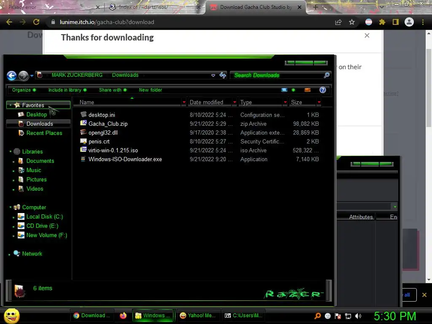Click the New folder button
The width and height of the screenshot is (432, 324).
pos(151,90)
